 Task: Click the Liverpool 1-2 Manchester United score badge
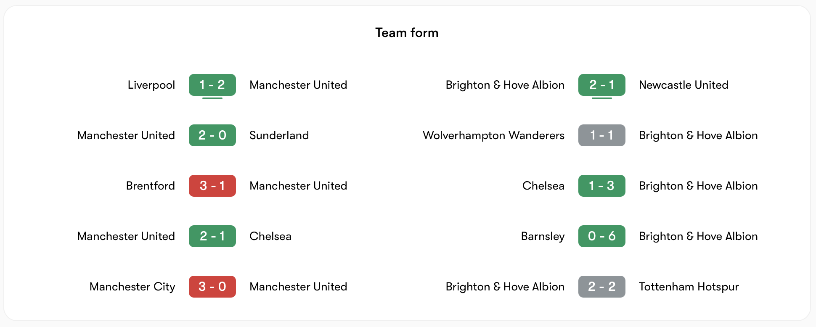(212, 85)
